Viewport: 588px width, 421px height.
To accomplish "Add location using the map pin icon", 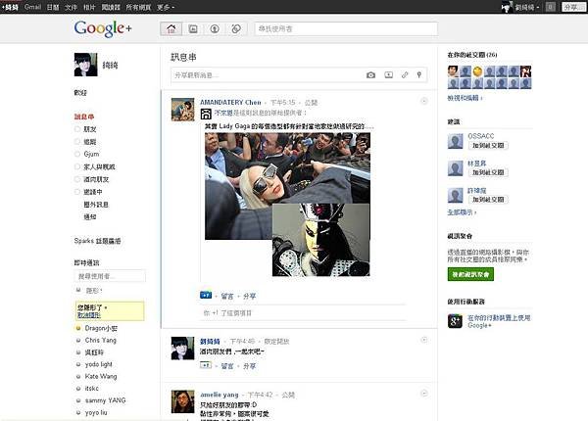I will [419, 75].
